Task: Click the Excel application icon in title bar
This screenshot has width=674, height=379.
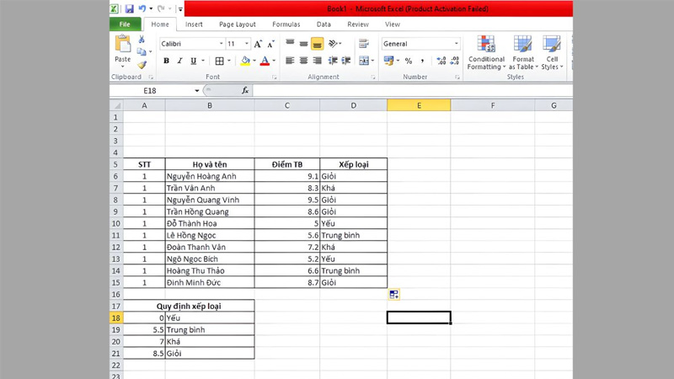Action: coord(115,8)
